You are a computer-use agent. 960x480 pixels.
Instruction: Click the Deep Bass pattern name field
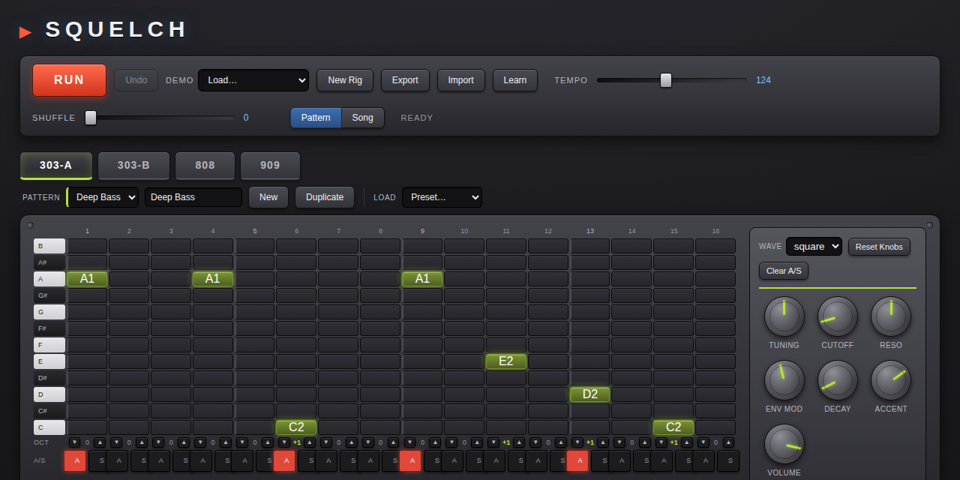193,197
